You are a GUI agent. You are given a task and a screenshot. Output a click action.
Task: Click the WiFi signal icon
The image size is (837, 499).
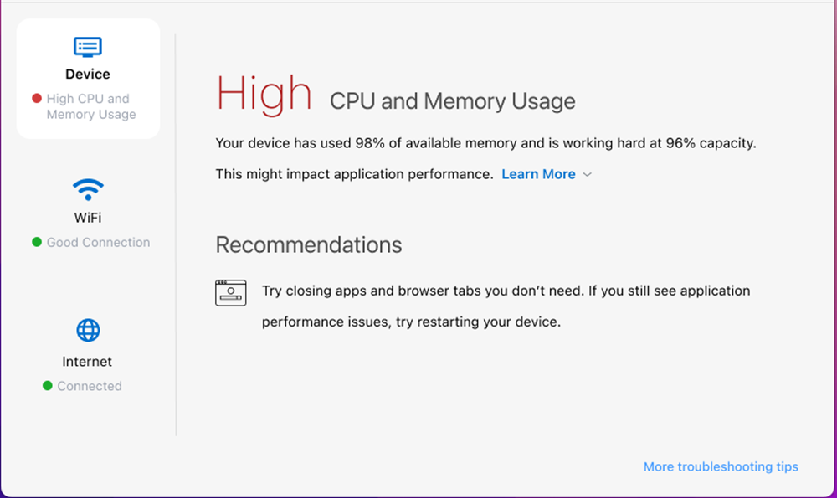(x=88, y=188)
